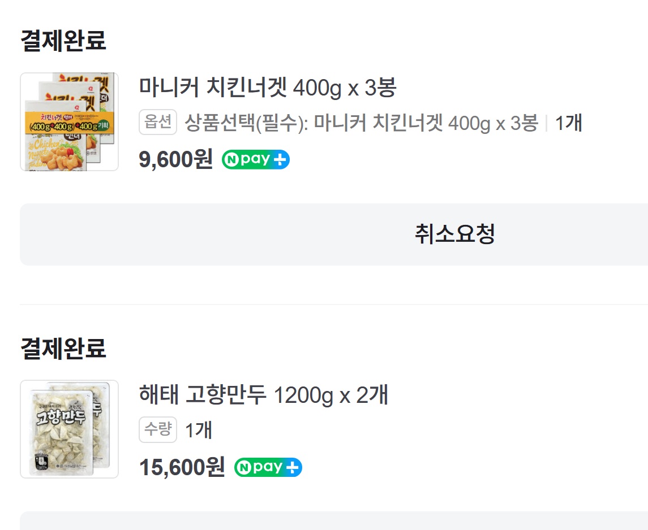
Task: Click the 1개 quantity next to 수량 badge
Action: coord(199,430)
